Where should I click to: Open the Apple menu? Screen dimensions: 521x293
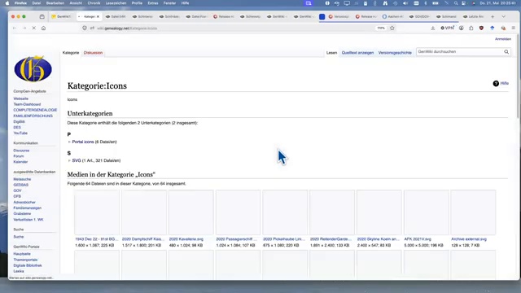7,3
